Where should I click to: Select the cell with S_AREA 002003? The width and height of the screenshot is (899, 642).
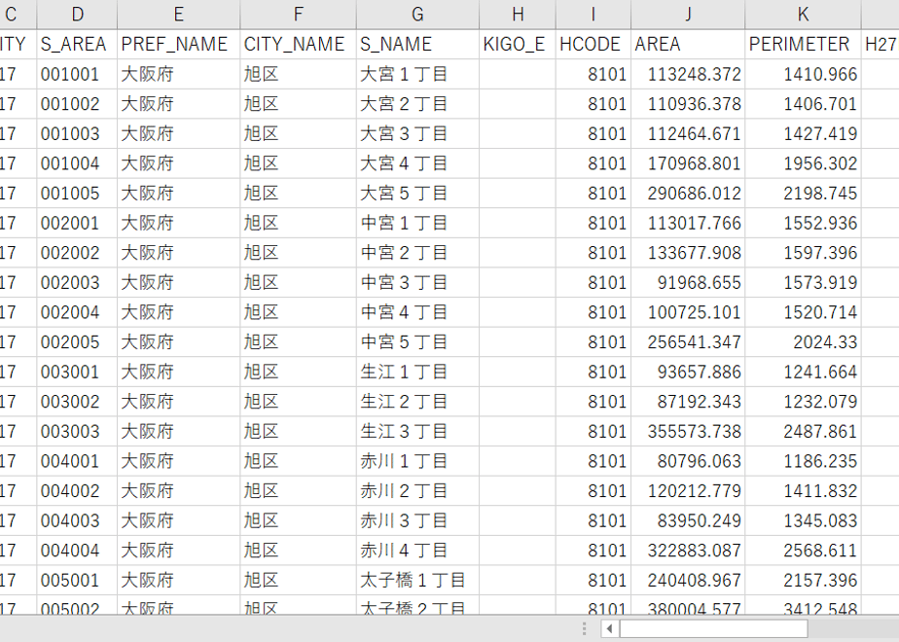click(77, 283)
